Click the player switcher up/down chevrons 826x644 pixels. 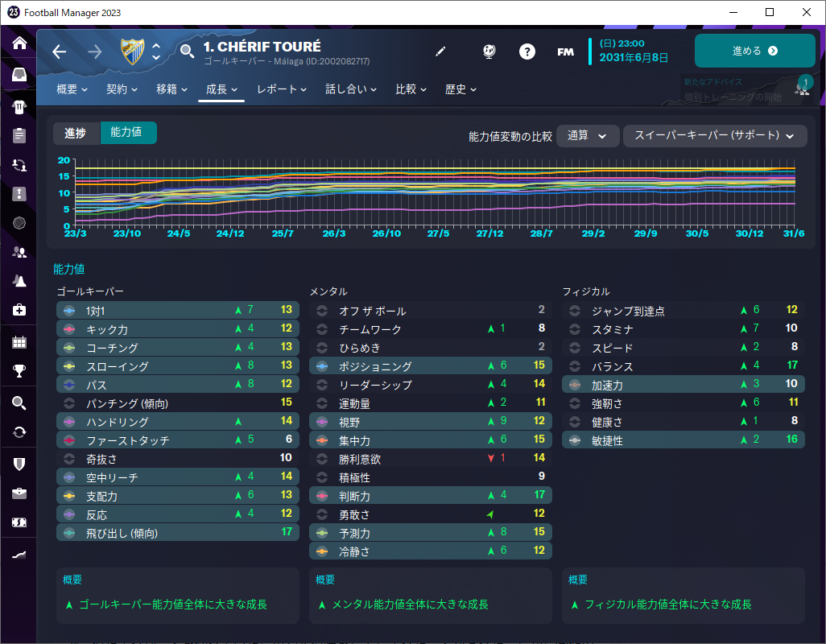click(156, 52)
